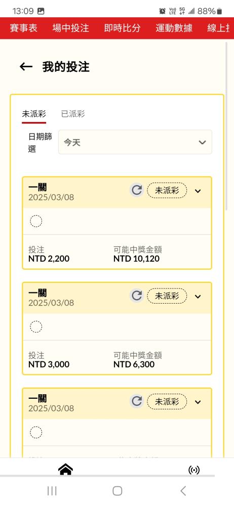Open the 今天 date filter dropdown
The image size is (234, 506).
135,142
